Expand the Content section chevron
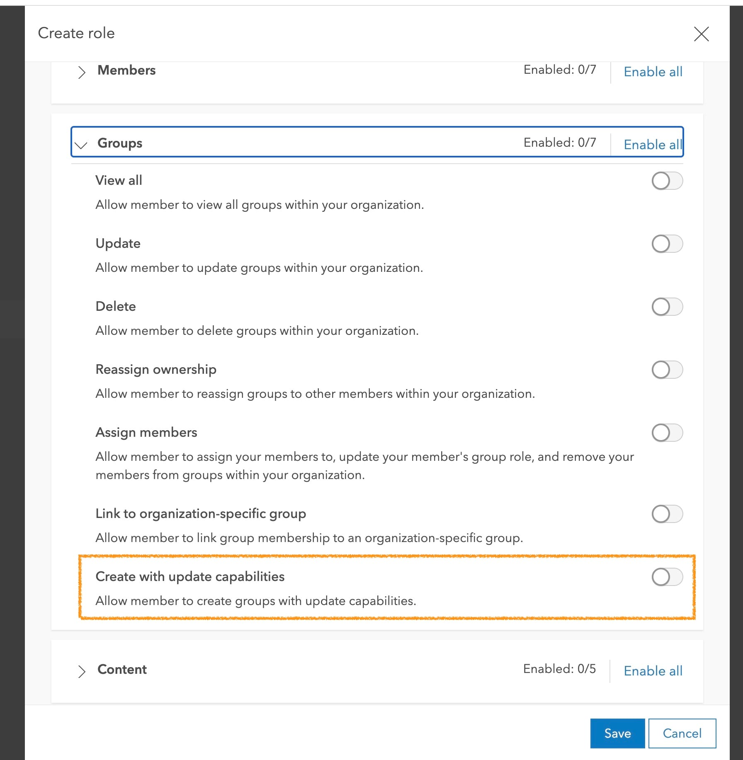This screenshot has width=743, height=760. point(82,671)
